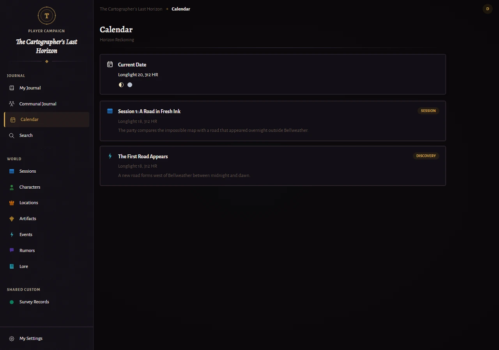Open Session 1: A Road in Fresh Ink
The image size is (499, 350).
click(x=273, y=121)
